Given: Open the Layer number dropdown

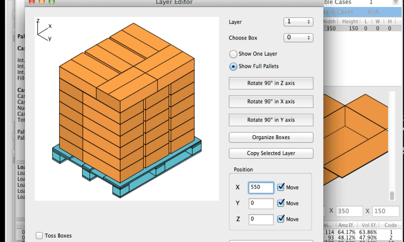Looking at the screenshot, I should click(x=299, y=22).
